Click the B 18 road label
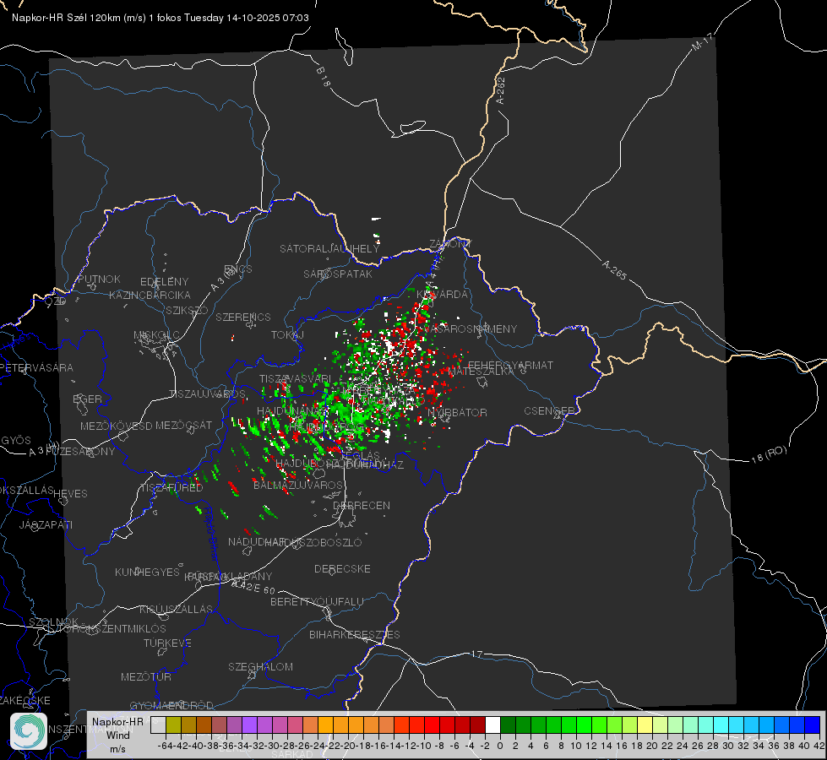Viewport: 827px width, 760px height. [324, 77]
